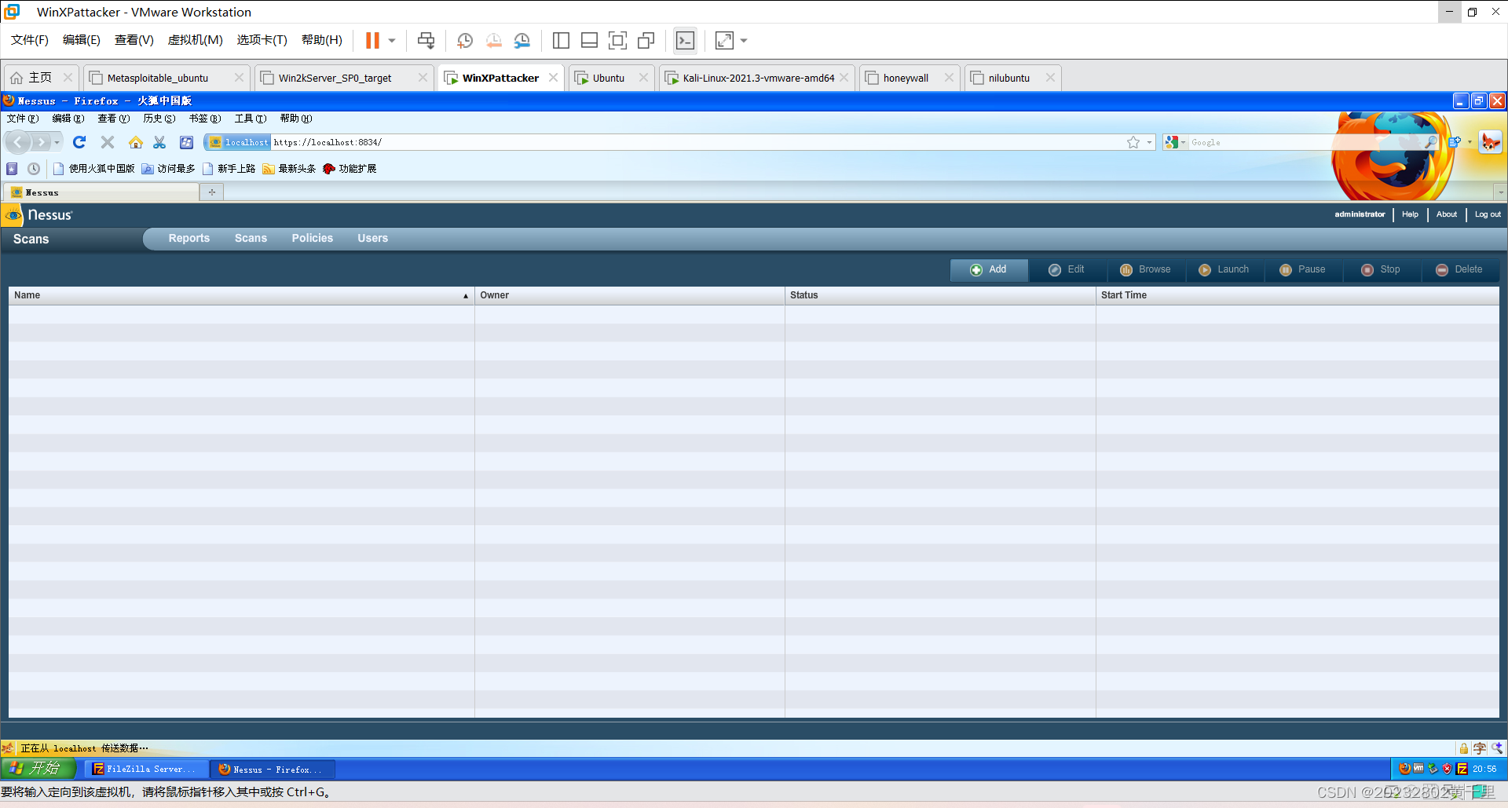
Task: Expand the stretch display dropdown arrow
Action: click(x=743, y=41)
